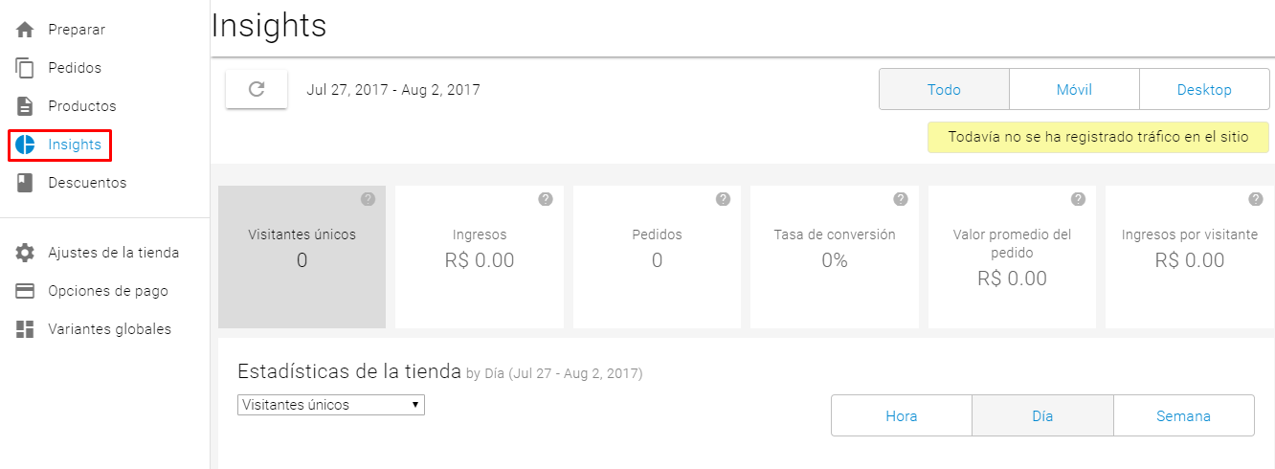
Task: Switch device filter to Desktop
Action: (x=1204, y=90)
